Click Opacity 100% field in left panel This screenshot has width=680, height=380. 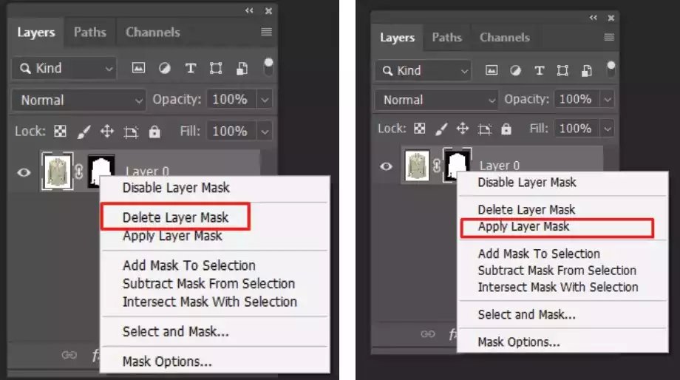point(230,100)
